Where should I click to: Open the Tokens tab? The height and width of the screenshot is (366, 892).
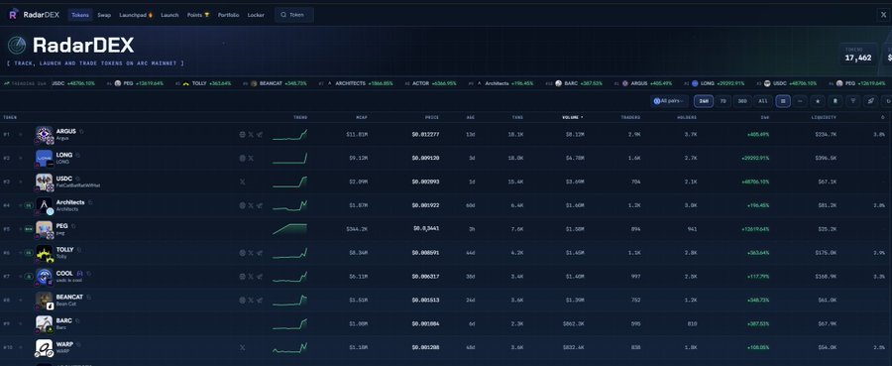[80, 15]
